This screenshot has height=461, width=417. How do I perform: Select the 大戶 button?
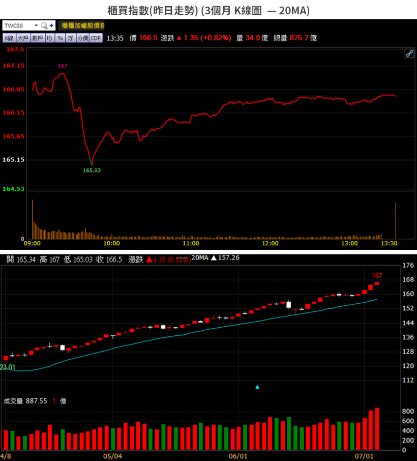[x=23, y=38]
